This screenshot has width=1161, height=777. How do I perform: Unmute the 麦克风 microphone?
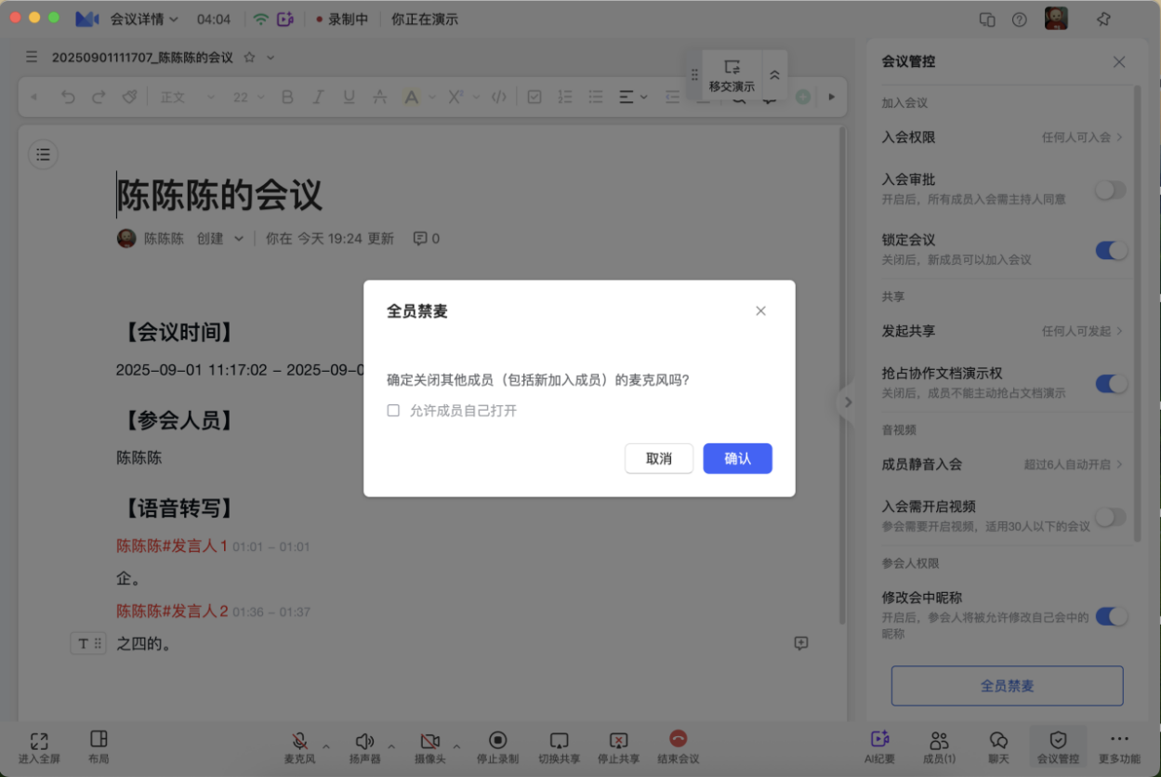click(x=299, y=748)
